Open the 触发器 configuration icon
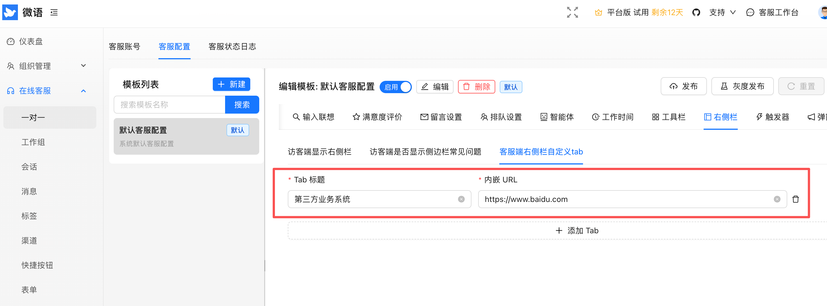The width and height of the screenshot is (827, 306). (759, 117)
